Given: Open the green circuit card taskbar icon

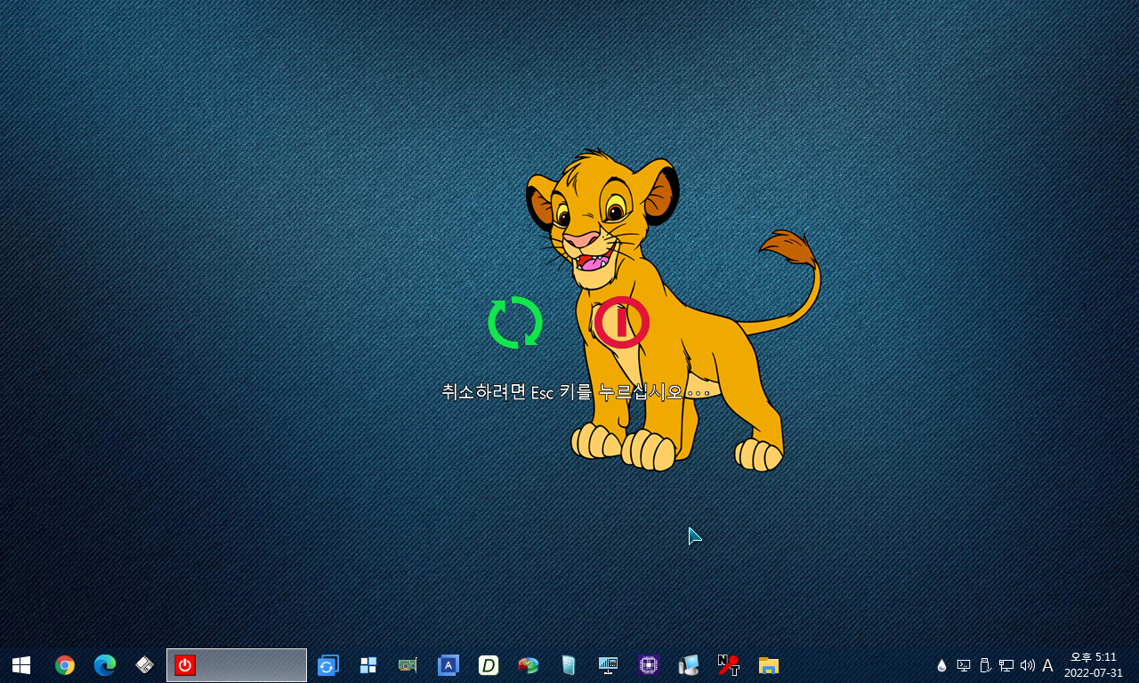Looking at the screenshot, I should 408,665.
